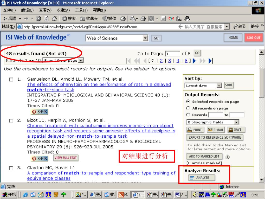The image size is (265, 199).
Task: Refresh the page using the toolbar icon
Action: coord(46,18)
